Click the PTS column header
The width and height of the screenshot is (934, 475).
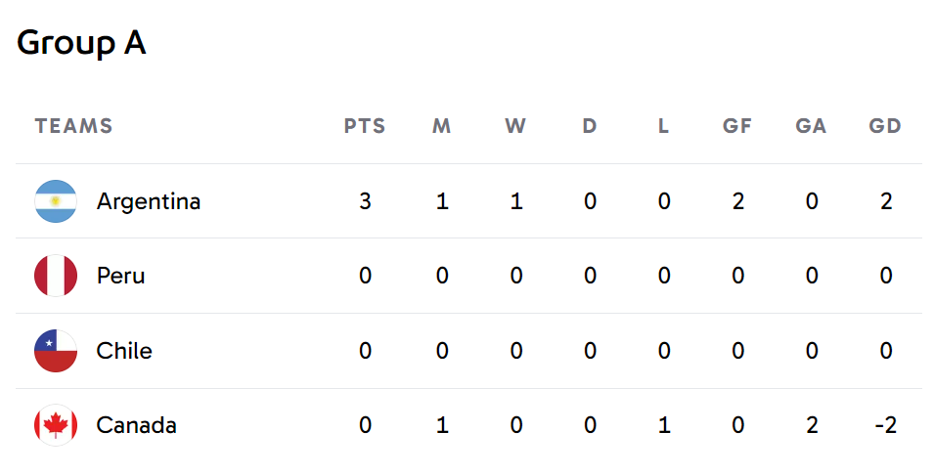point(365,126)
